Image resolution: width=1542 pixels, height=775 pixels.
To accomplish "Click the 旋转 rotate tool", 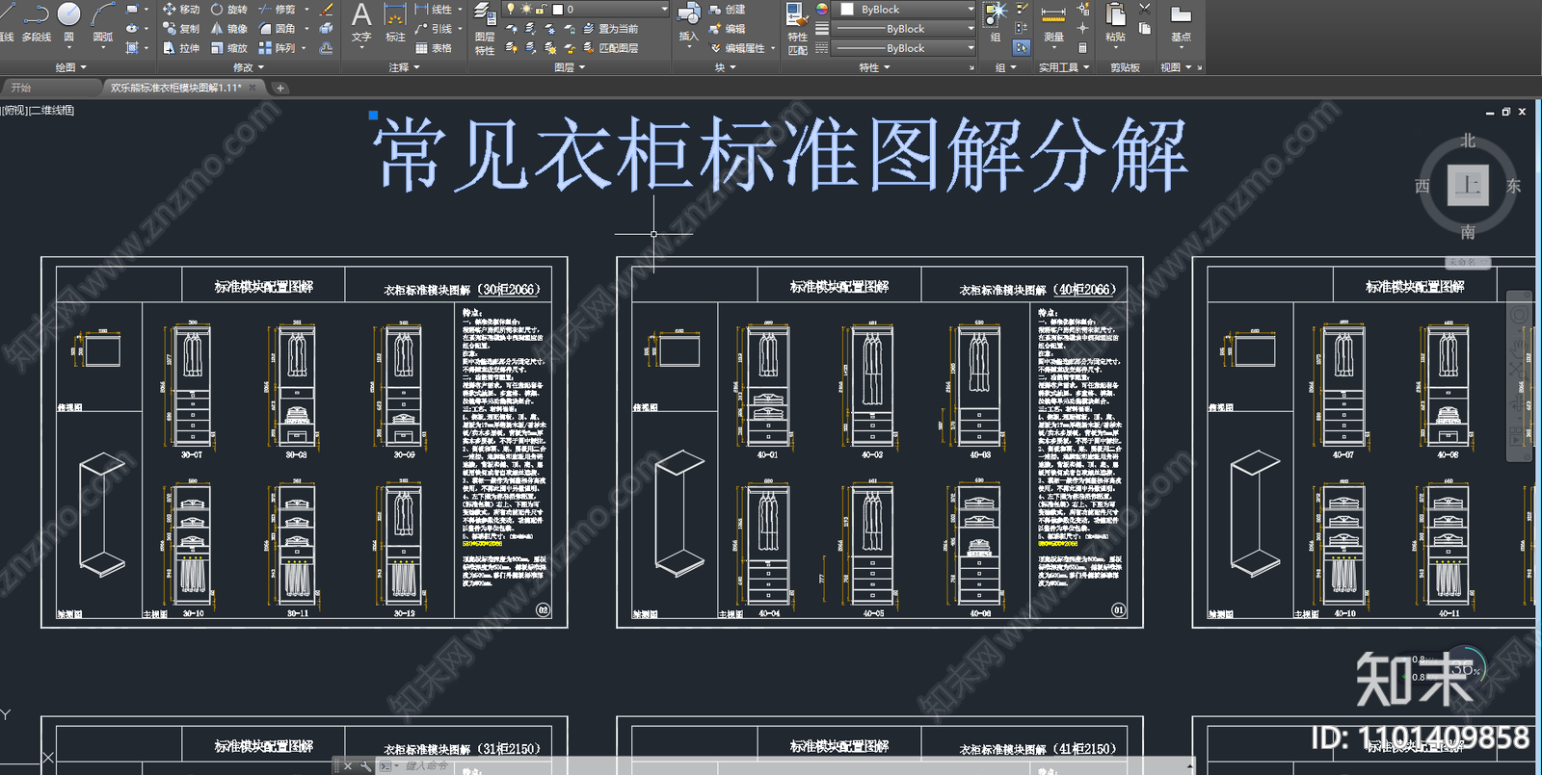I will click(x=229, y=9).
